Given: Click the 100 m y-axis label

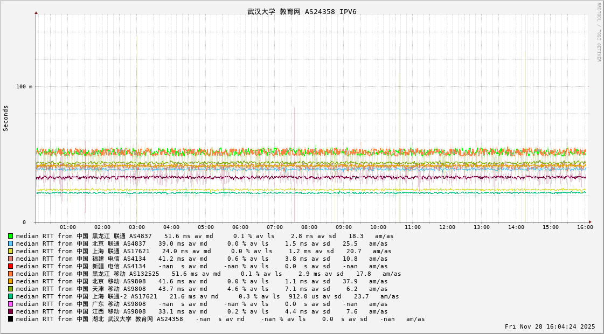Looking at the screenshot, I should (x=24, y=87).
